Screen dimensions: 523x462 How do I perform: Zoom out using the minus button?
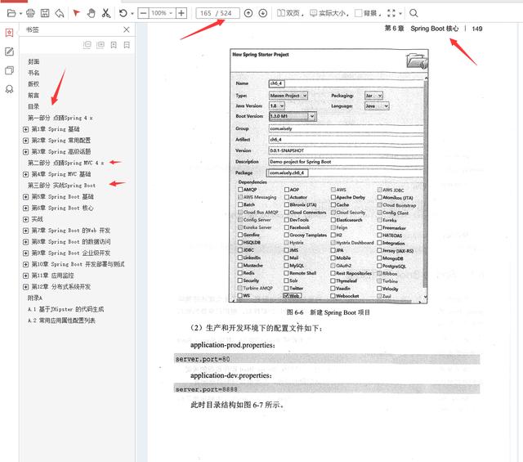coord(143,13)
